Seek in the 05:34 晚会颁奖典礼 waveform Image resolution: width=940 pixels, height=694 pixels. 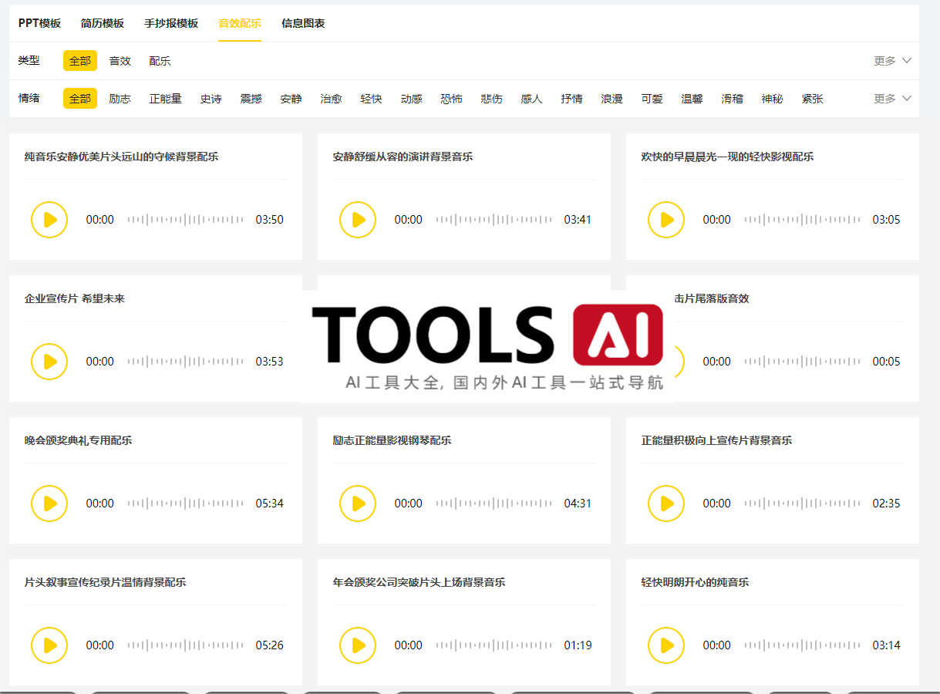pos(185,504)
